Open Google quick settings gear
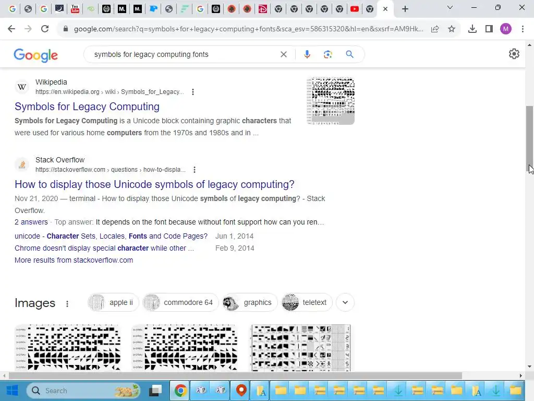The height and width of the screenshot is (401, 534). (514, 54)
